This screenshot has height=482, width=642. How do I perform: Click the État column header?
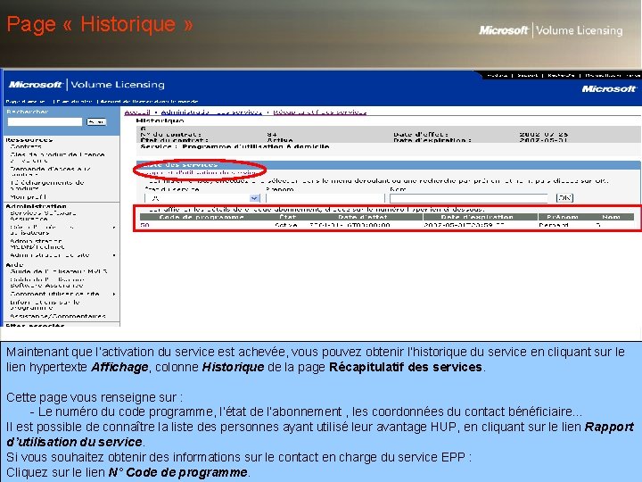click(x=287, y=217)
